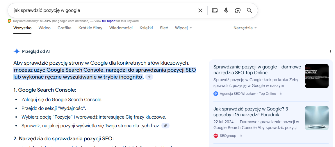Open options for SEOgroup source
Screen dimensions: 335x147
click(x=241, y=135)
